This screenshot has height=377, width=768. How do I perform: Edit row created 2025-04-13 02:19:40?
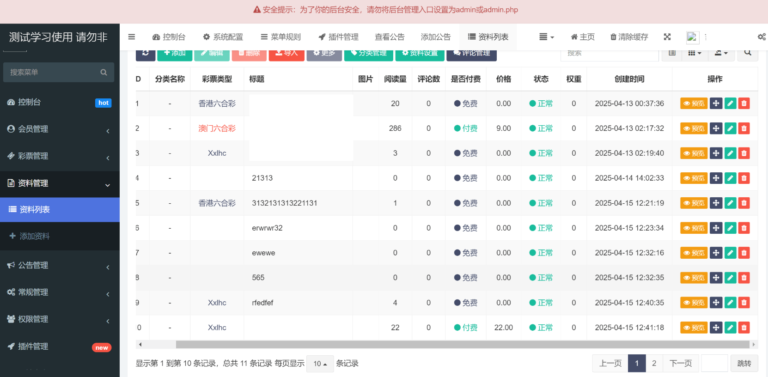730,153
